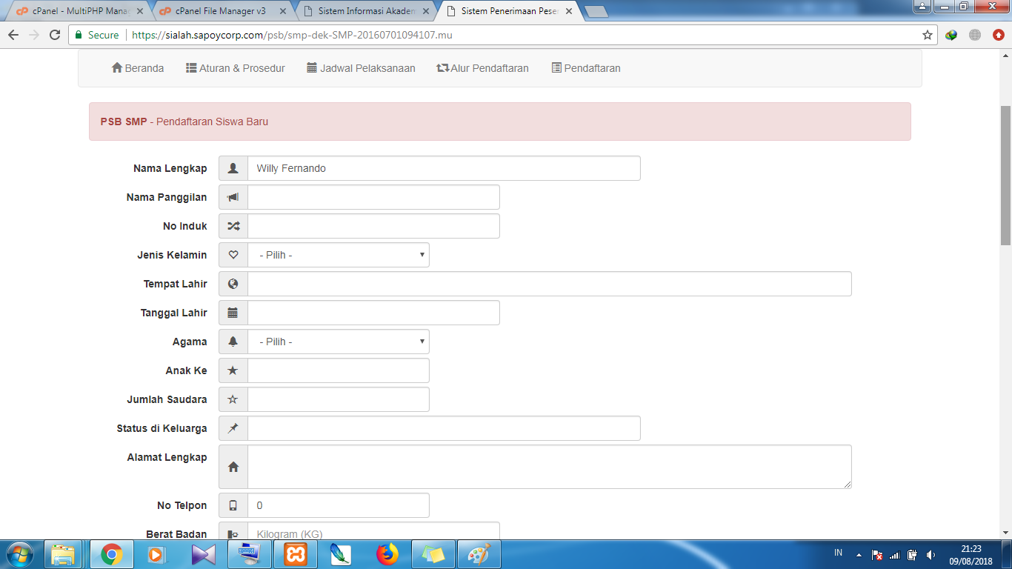1012x569 pixels.
Task: Bookmark this page with star icon
Action: tap(927, 35)
